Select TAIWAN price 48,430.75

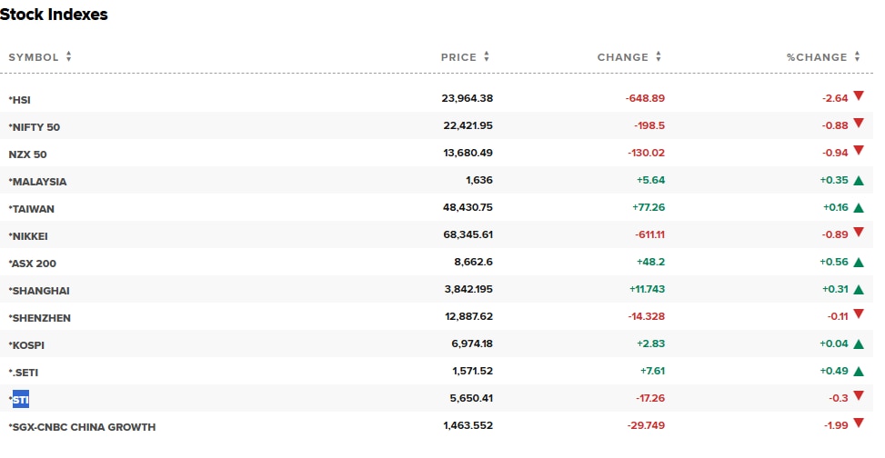(x=468, y=207)
